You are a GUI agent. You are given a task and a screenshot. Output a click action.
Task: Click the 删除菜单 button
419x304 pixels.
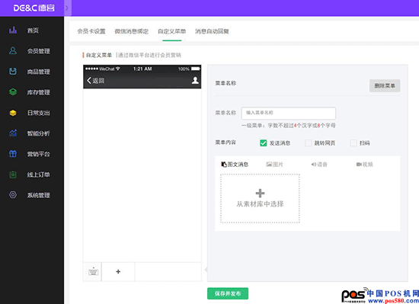[385, 86]
